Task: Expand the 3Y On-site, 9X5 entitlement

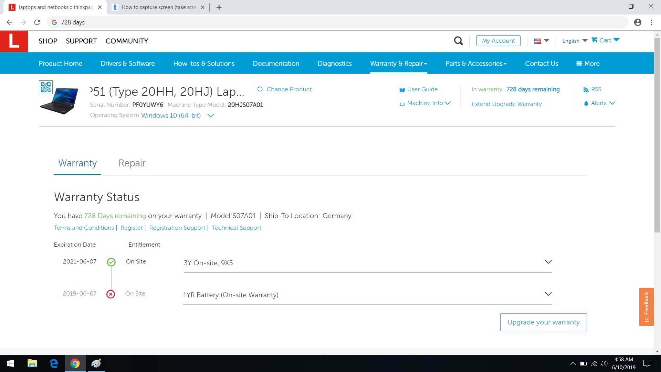Action: coord(548,262)
